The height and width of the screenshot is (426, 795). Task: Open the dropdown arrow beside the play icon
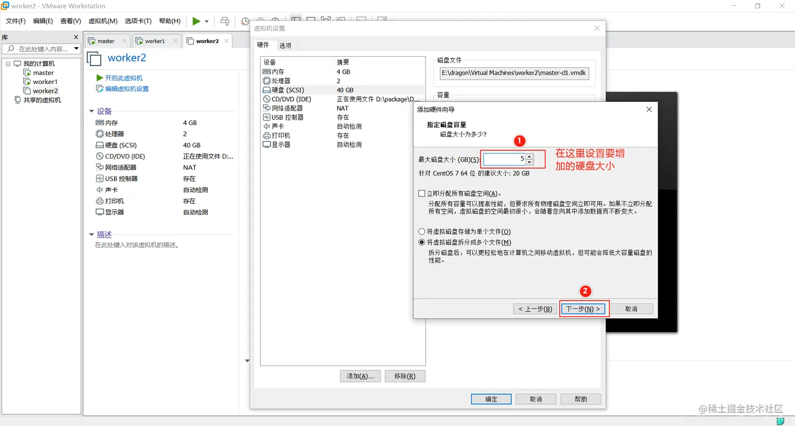tap(207, 22)
